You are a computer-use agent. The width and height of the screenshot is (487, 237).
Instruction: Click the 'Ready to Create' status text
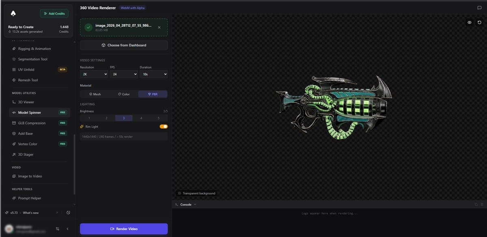tap(21, 27)
